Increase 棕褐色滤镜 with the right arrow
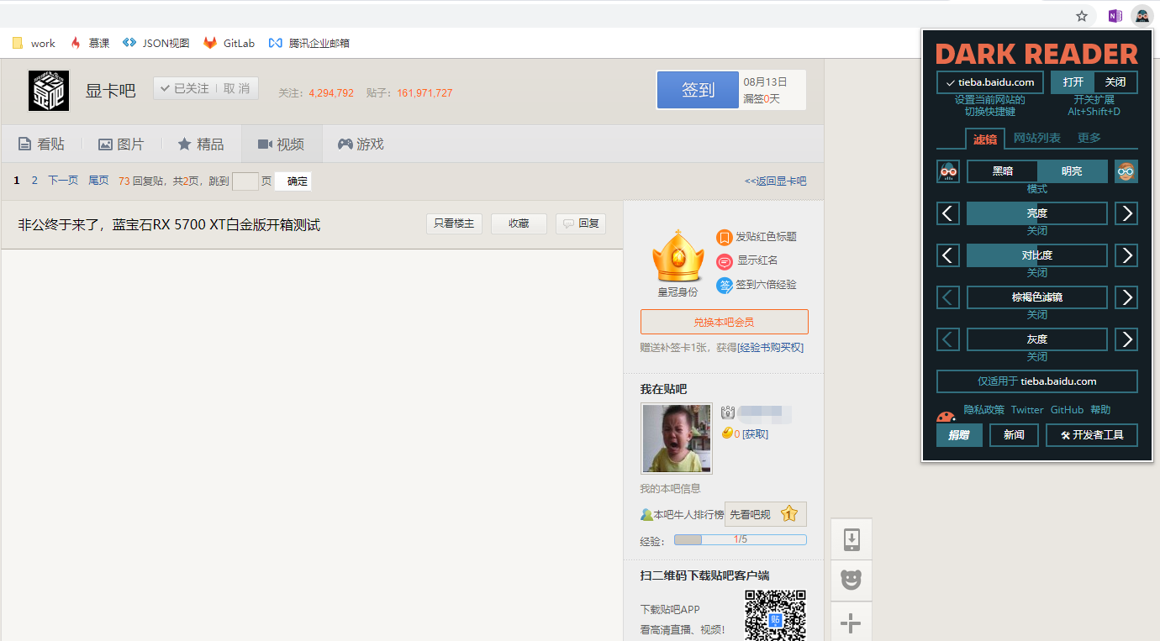This screenshot has height=641, width=1160. point(1126,297)
